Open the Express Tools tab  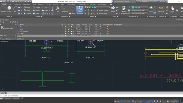[71, 4]
